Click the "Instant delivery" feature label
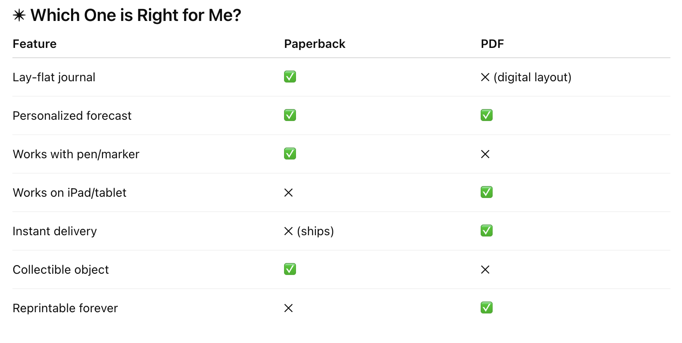This screenshot has height=343, width=682. (55, 231)
